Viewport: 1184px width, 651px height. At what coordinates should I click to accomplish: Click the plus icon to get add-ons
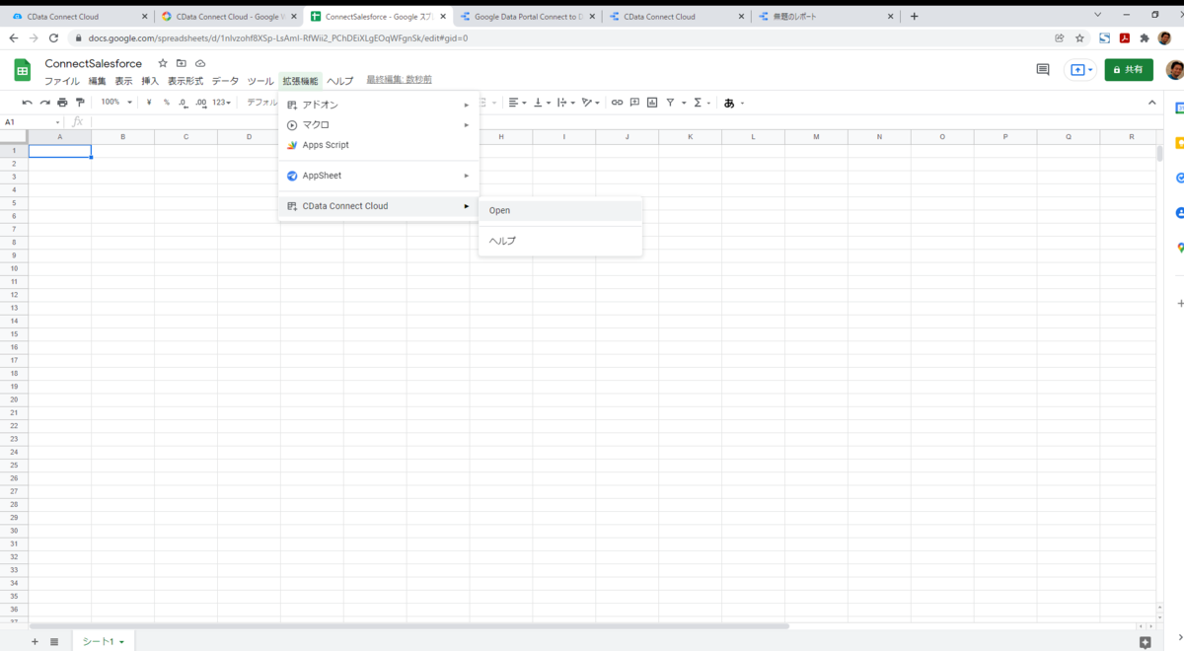click(1179, 304)
